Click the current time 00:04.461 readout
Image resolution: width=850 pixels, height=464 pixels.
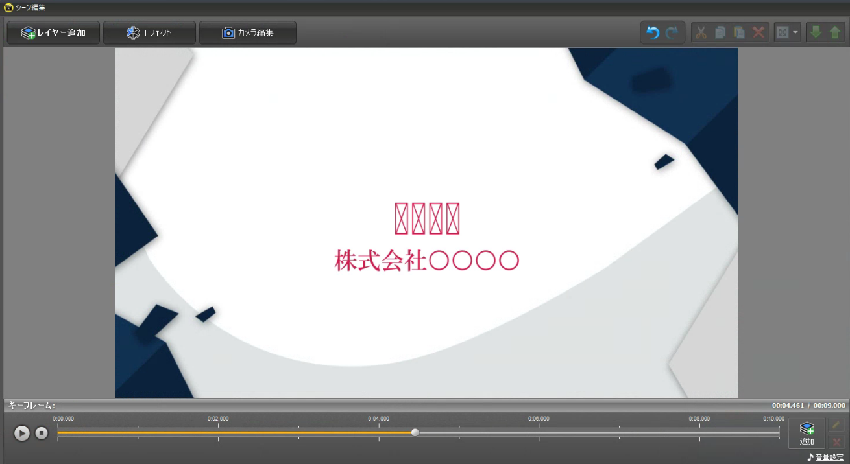788,405
